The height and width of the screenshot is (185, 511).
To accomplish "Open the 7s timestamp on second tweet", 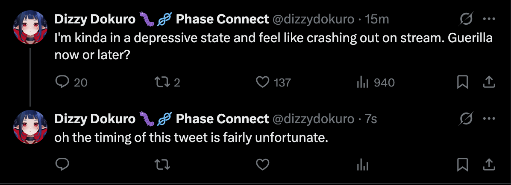I will 371,119.
